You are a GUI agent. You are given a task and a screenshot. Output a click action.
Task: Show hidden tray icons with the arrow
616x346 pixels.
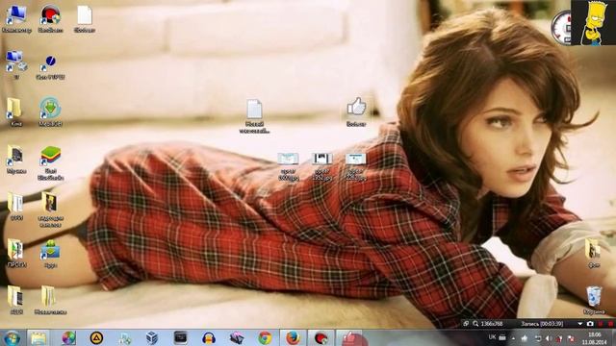pyautogui.click(x=513, y=338)
